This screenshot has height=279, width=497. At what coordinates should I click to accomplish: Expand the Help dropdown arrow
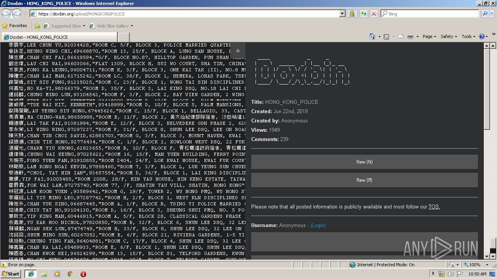pyautogui.click(x=487, y=36)
